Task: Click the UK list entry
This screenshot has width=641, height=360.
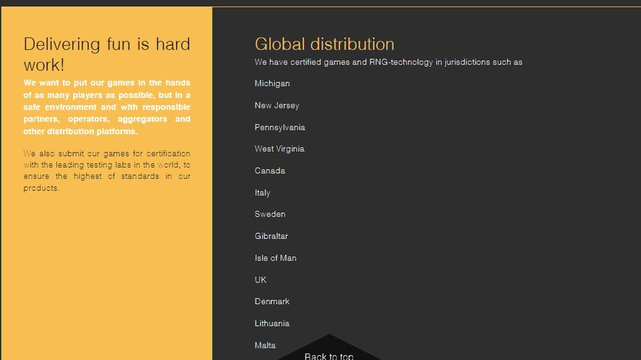Action: click(x=260, y=280)
